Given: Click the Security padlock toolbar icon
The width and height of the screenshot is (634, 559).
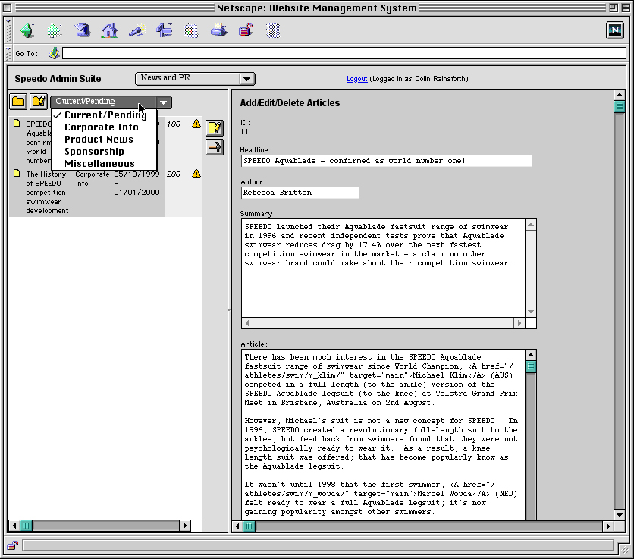Looking at the screenshot, I should point(246,30).
